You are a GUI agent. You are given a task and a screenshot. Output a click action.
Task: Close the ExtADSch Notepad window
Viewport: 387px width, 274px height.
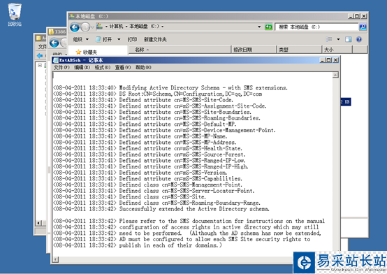[x=335, y=60]
